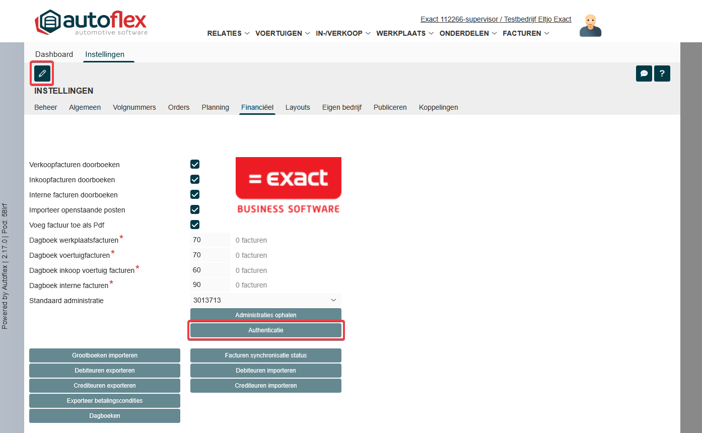Viewport: 702px width, 433px height.
Task: Click the pencil edit icon
Action: coord(42,74)
